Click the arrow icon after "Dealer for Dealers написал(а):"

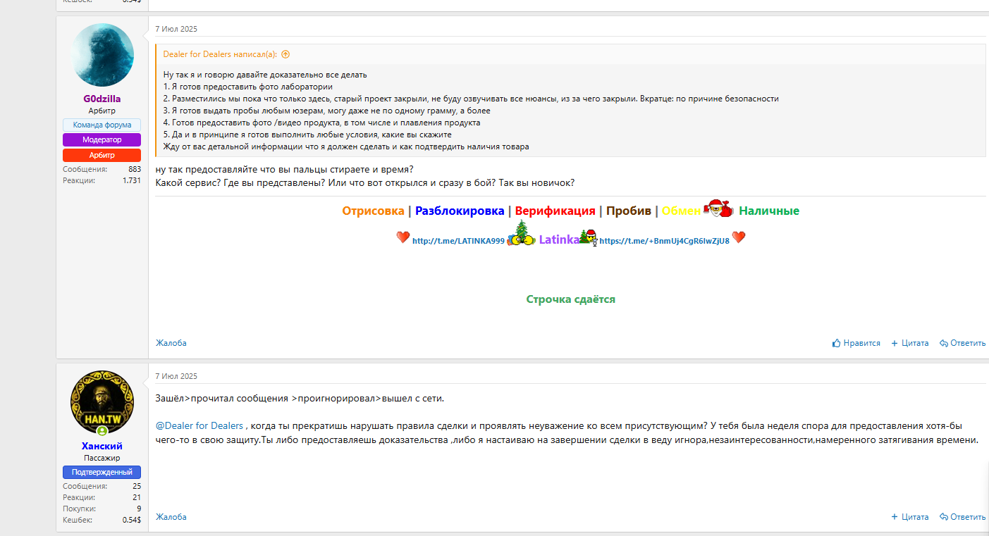pyautogui.click(x=285, y=54)
